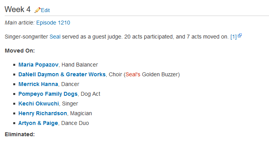Open the reference [1] link
This screenshot has height=144, width=269.
point(234,37)
